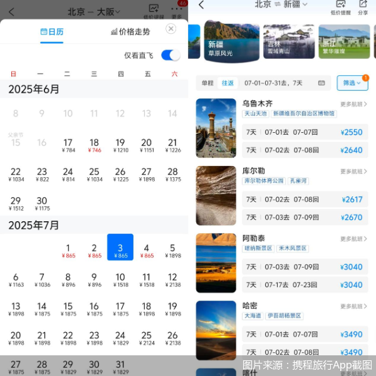This screenshot has height=376, width=376.
Task: Toggle the 仅看直飞 direct-flight switch
Action: [170, 55]
